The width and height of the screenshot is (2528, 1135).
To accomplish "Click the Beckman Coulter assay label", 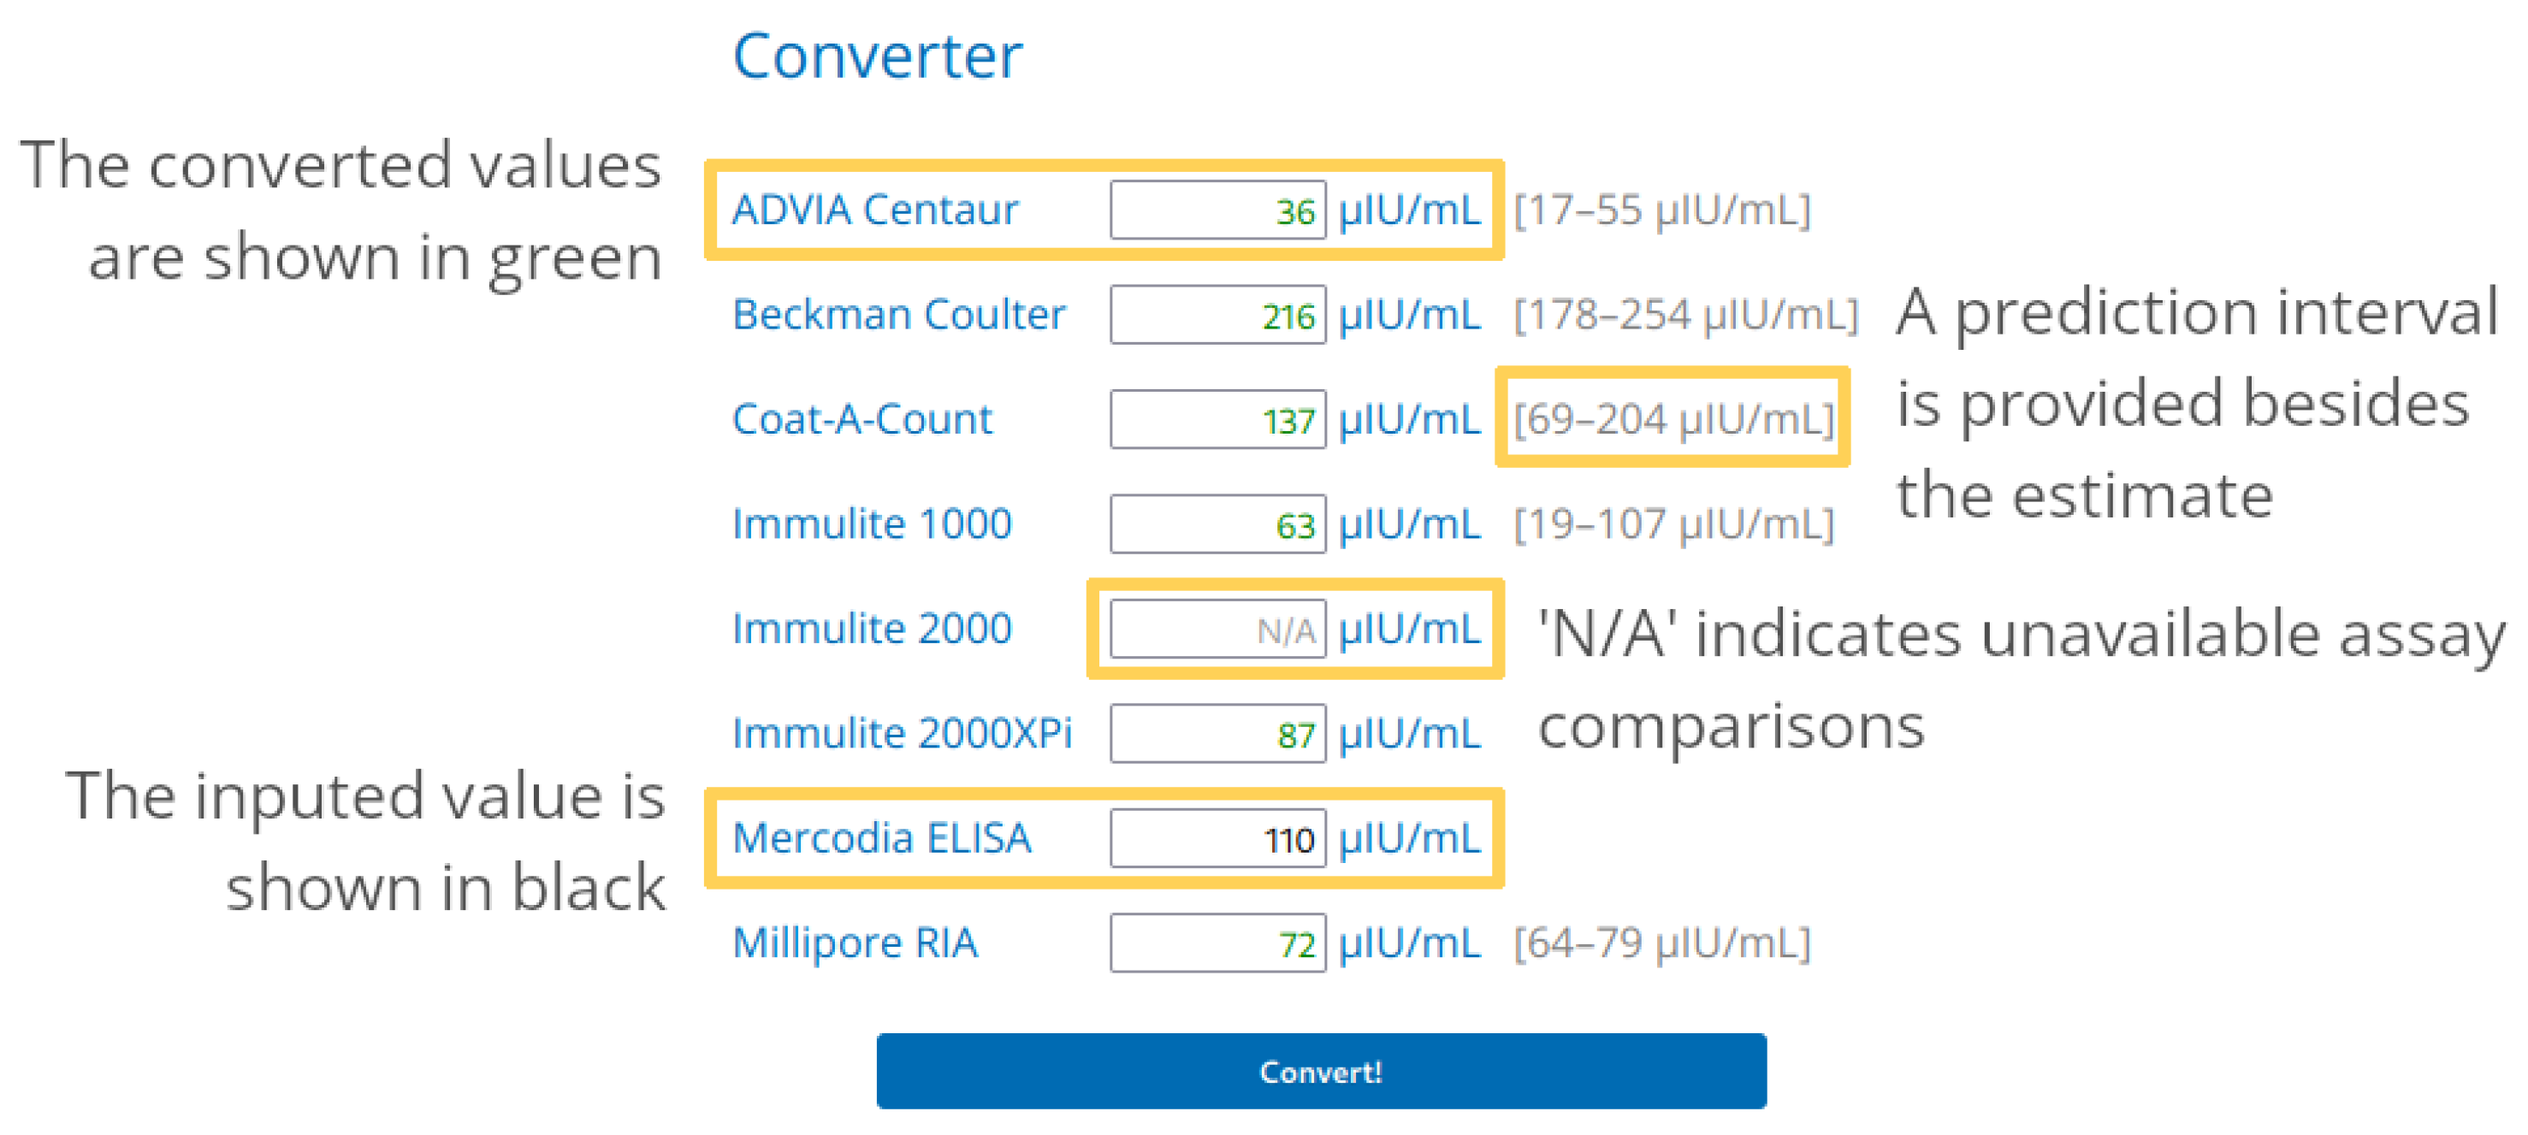I will (x=898, y=315).
